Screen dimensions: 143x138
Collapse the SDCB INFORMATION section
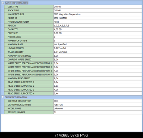click(x=3, y=97)
